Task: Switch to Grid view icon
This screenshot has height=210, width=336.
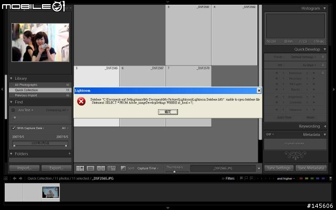Action: pyautogui.click(x=80, y=169)
